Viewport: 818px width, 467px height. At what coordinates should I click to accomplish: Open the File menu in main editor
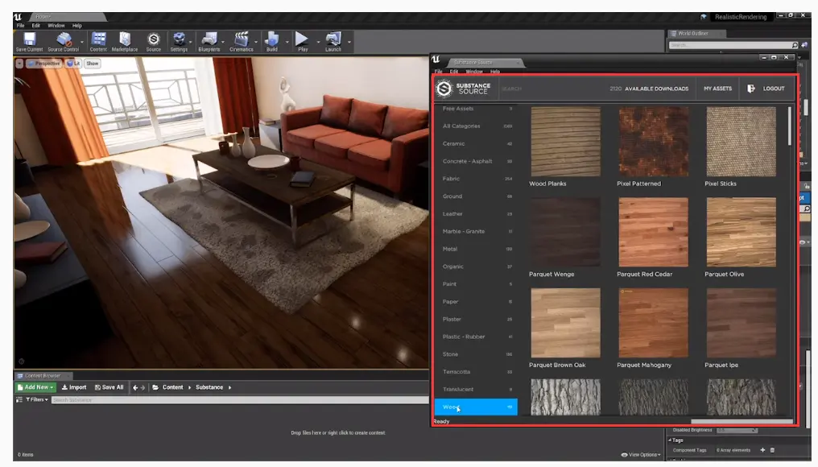pos(20,26)
